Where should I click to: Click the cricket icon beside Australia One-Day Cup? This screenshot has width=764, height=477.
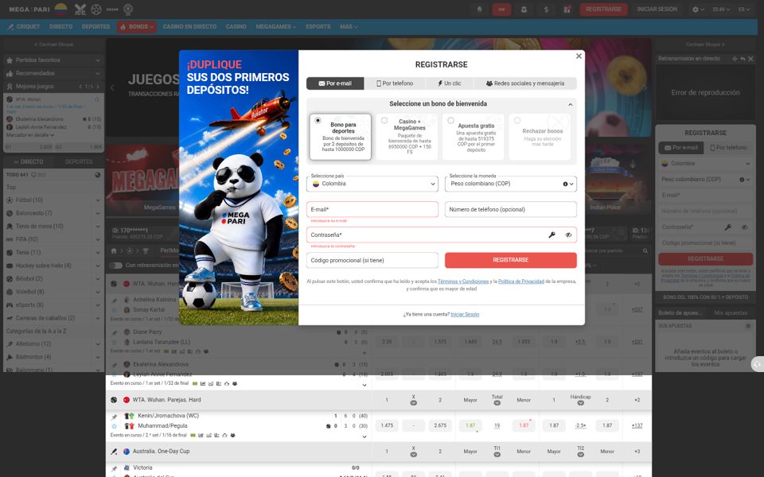pos(114,452)
